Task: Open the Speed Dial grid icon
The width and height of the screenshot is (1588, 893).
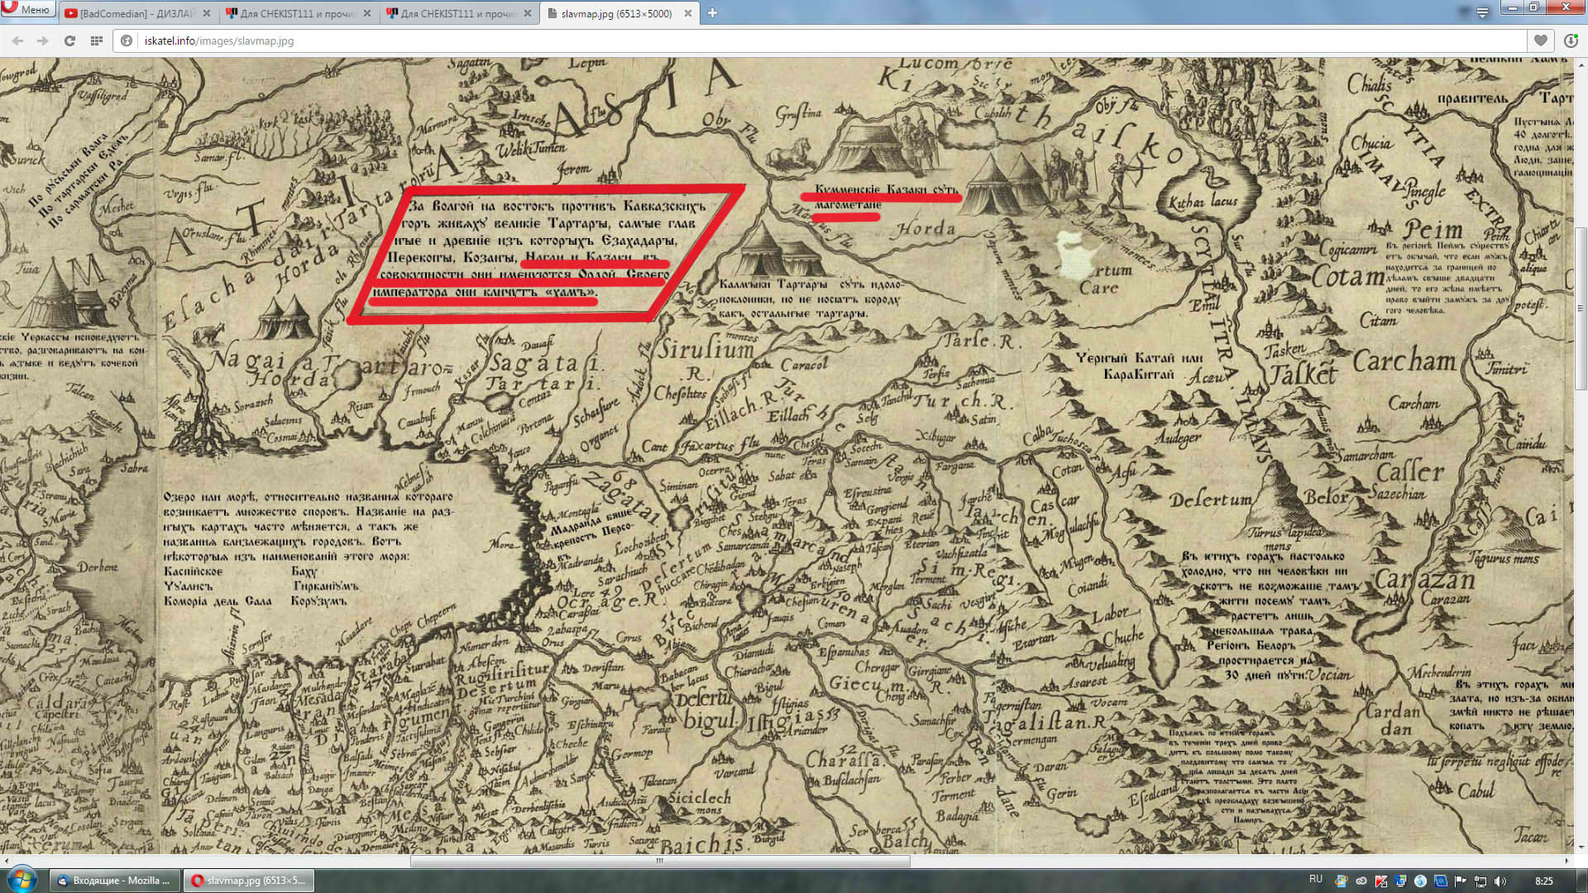Action: coord(96,41)
